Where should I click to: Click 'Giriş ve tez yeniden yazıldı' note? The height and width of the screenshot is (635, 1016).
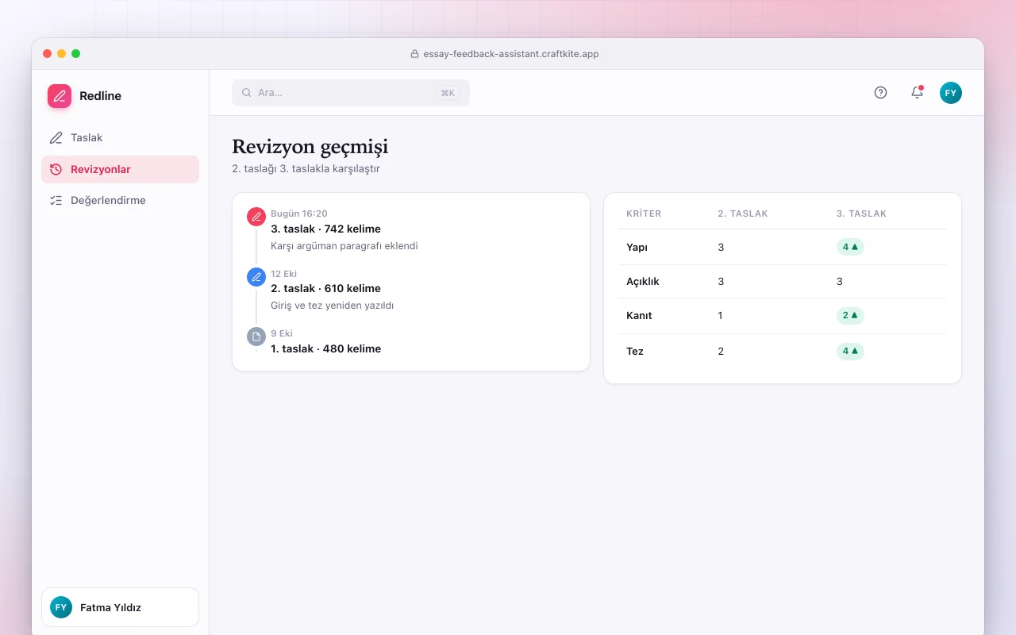tap(332, 306)
